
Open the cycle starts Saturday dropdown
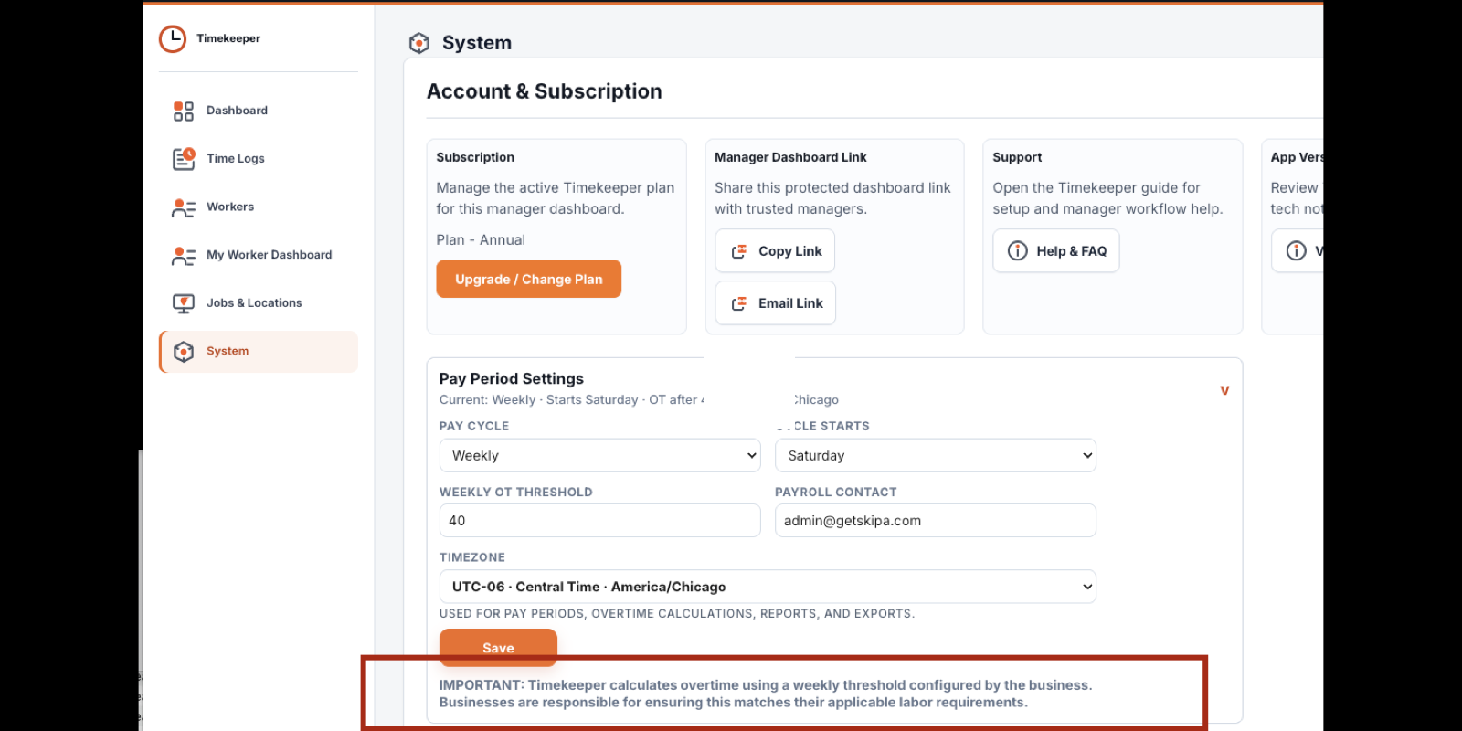click(936, 455)
